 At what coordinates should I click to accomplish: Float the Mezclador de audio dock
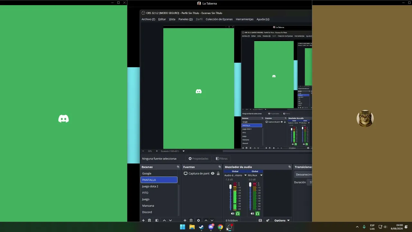(x=289, y=167)
